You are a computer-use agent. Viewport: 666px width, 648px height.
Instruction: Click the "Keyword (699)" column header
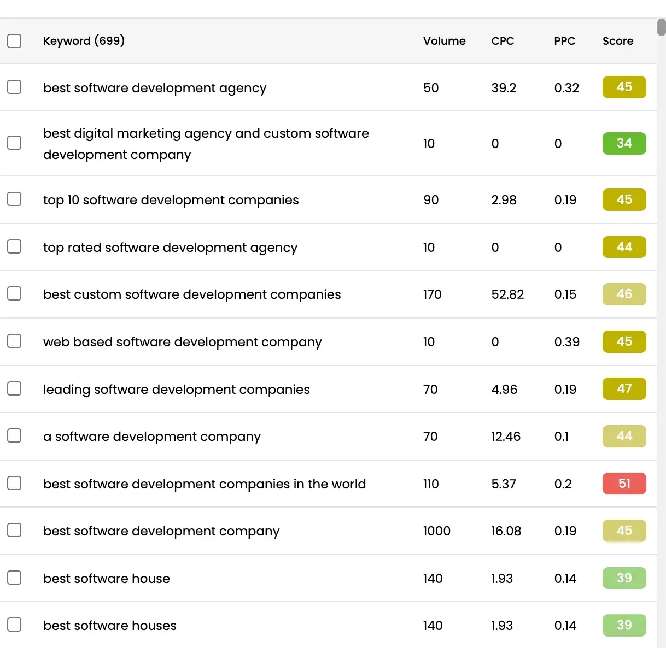tap(84, 41)
